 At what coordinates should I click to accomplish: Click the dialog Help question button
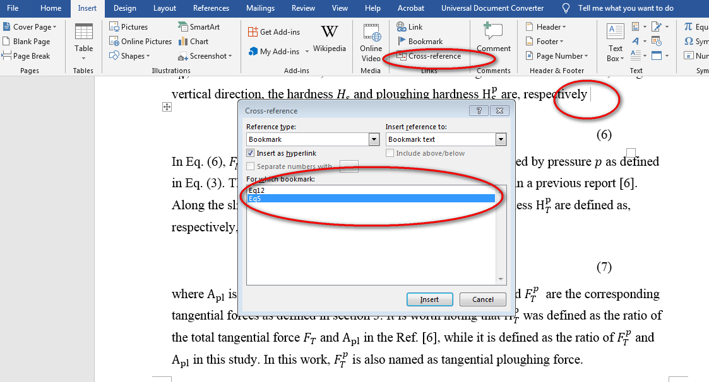[x=479, y=110]
